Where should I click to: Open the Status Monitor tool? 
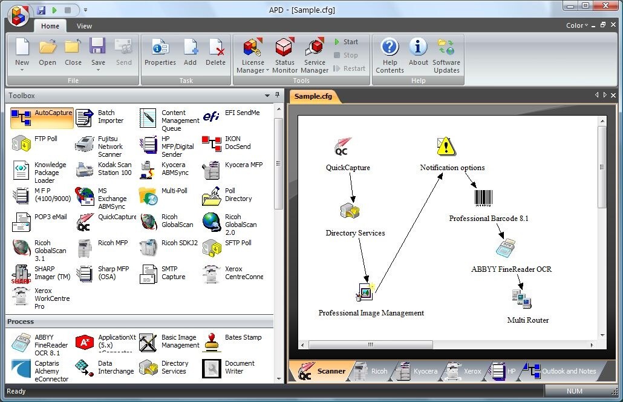284,56
